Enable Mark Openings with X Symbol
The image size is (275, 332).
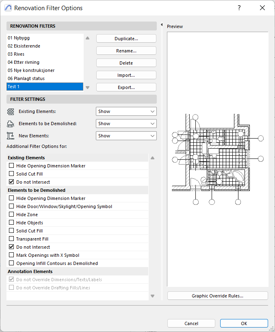pyautogui.click(x=11, y=255)
